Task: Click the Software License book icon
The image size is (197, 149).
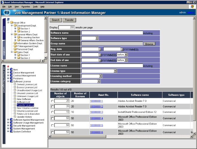Action: click(x=11, y=82)
